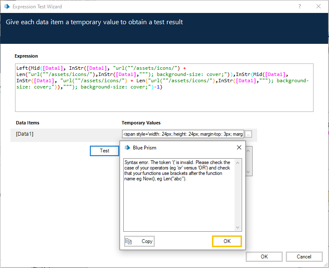
Task: Click inside the Data1 temporary value field
Action: pos(182,134)
